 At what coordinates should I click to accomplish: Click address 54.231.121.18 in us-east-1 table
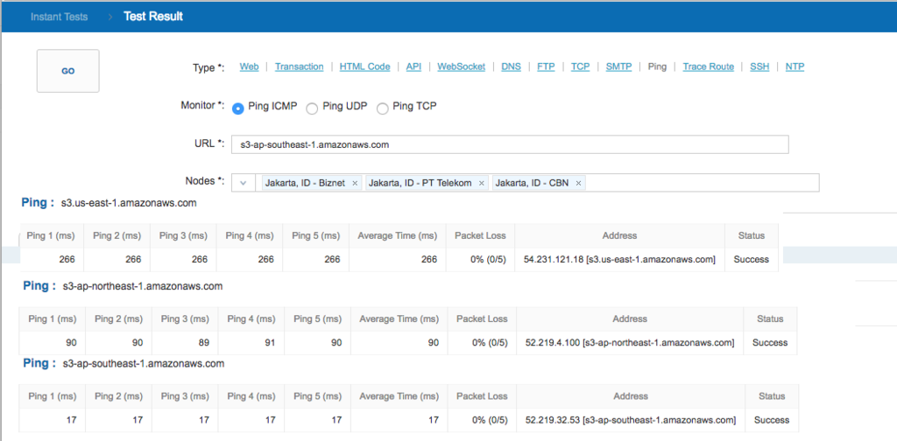pos(619,259)
